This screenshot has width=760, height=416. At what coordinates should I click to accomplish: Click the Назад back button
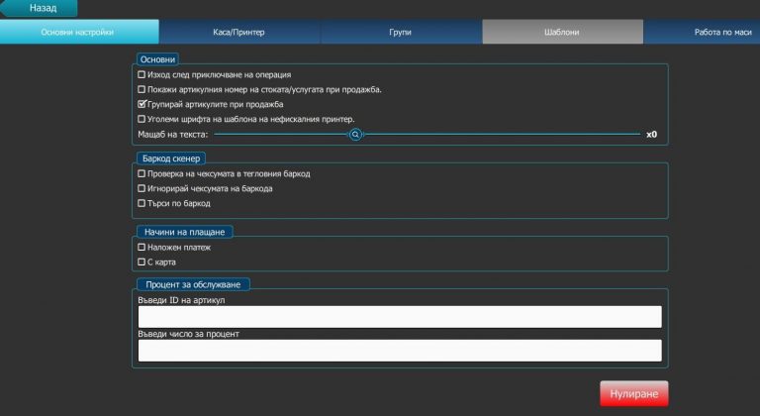coord(40,8)
